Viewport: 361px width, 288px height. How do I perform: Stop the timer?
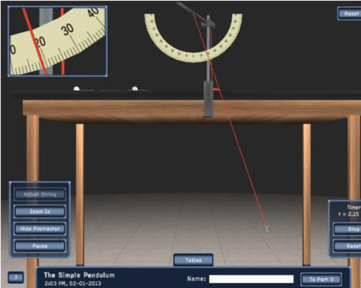click(x=347, y=229)
